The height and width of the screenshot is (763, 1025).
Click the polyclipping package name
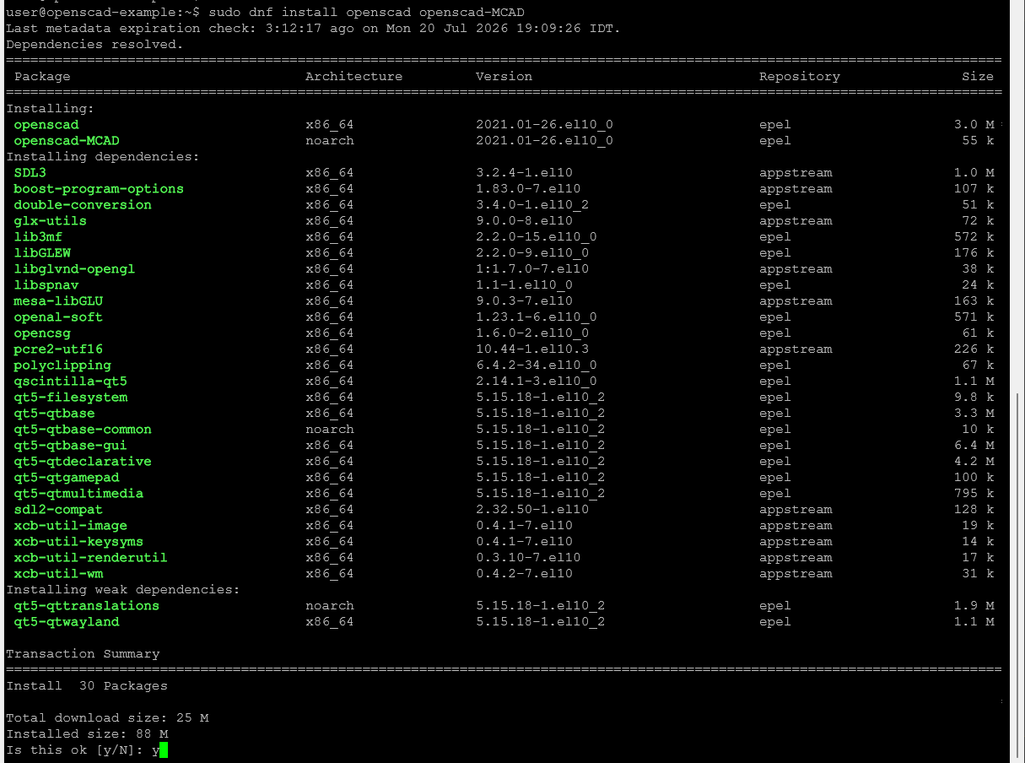click(62, 365)
